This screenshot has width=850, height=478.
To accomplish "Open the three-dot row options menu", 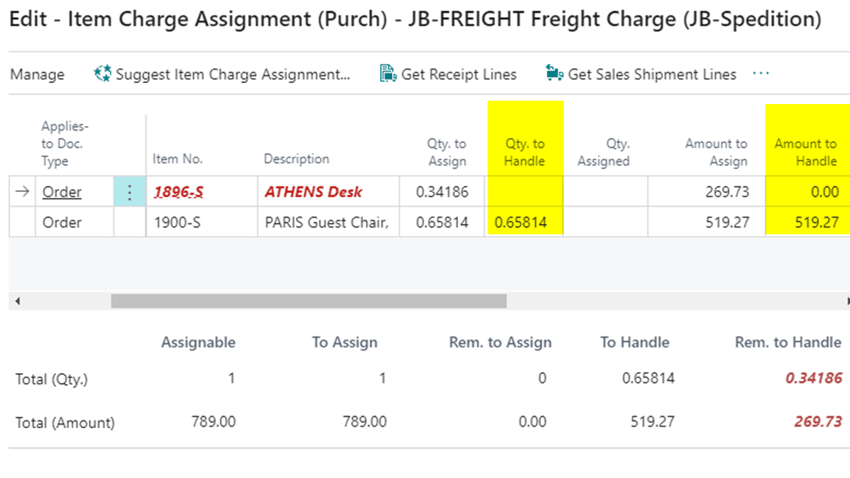I will point(130,192).
